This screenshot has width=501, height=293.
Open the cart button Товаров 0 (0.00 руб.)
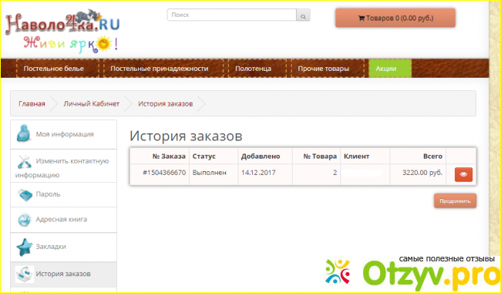(395, 18)
